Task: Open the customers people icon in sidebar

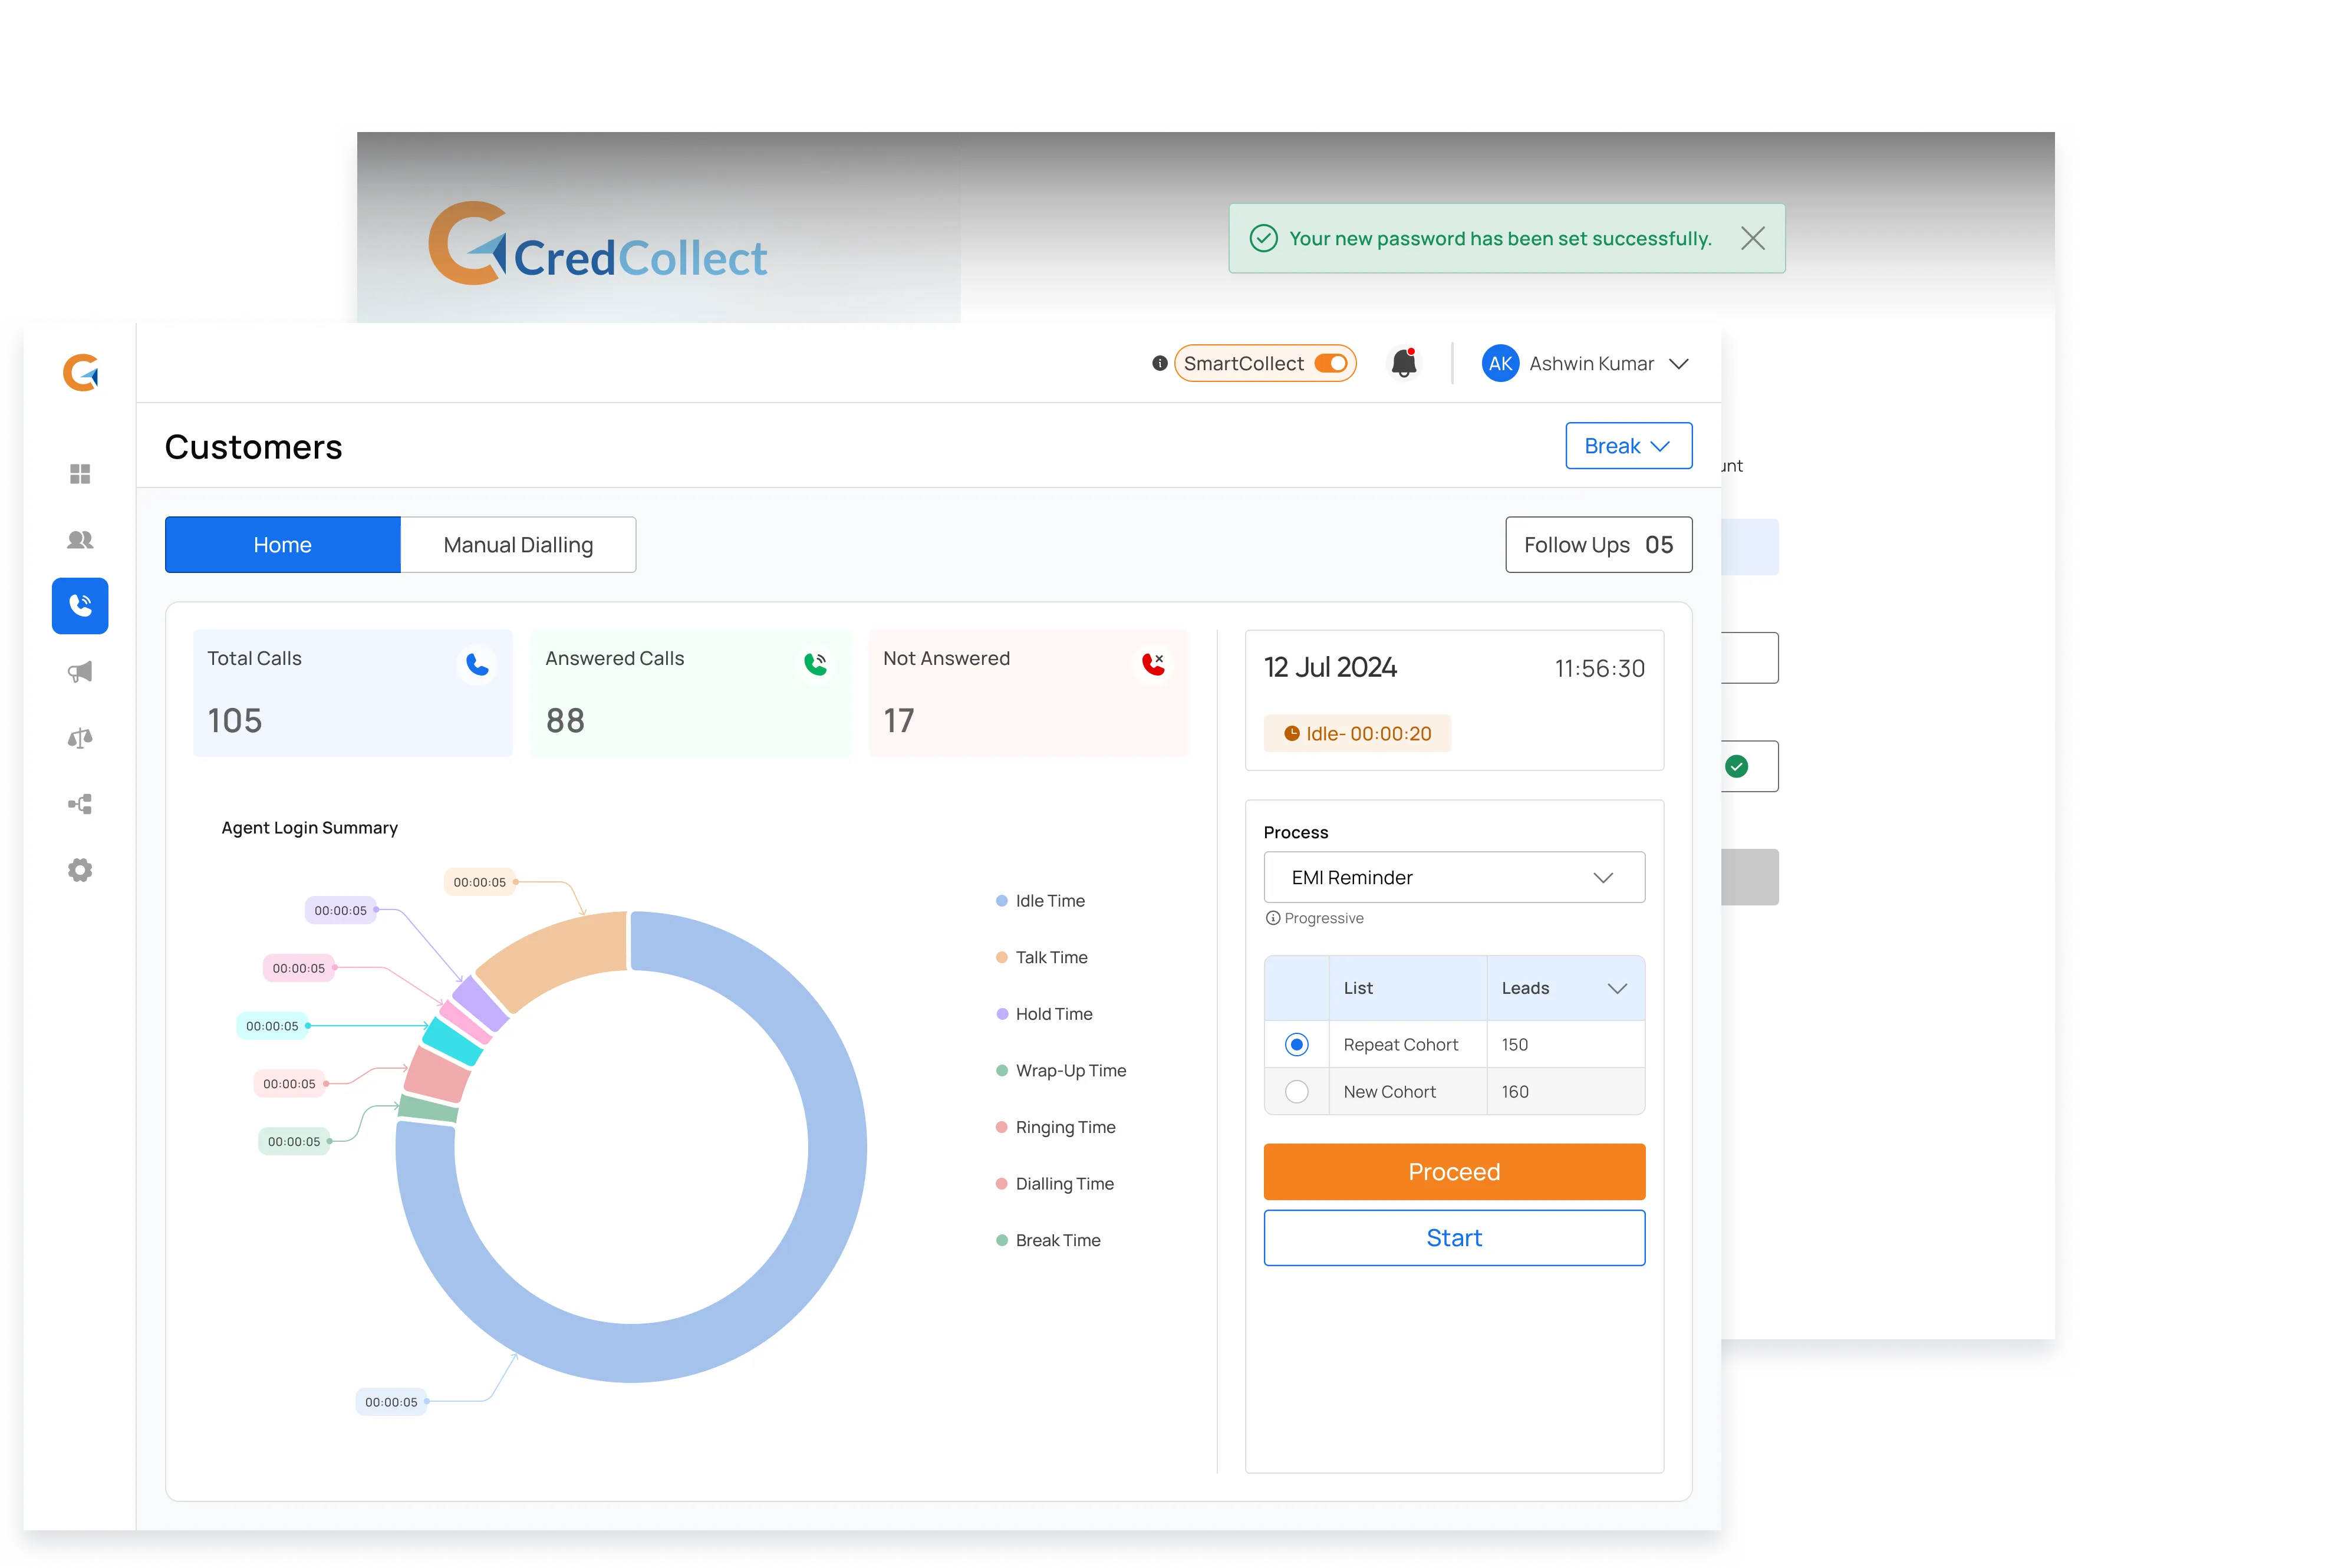Action: [x=80, y=540]
